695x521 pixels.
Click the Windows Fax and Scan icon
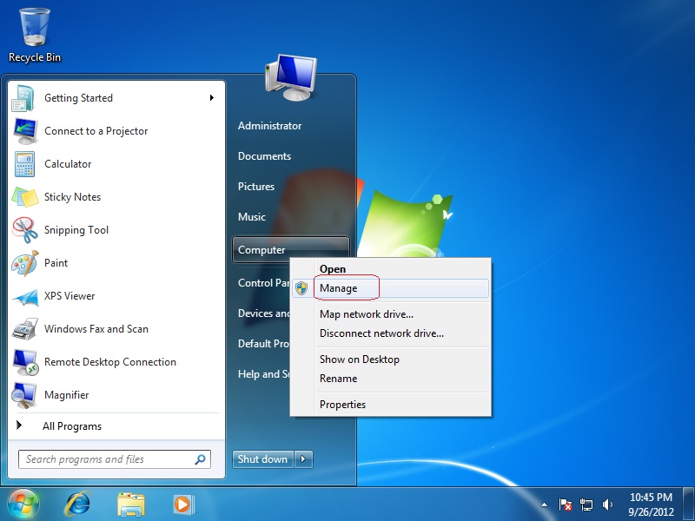[25, 329]
